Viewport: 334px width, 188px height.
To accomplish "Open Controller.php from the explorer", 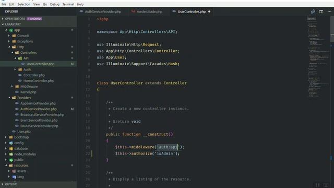I will [34, 75].
